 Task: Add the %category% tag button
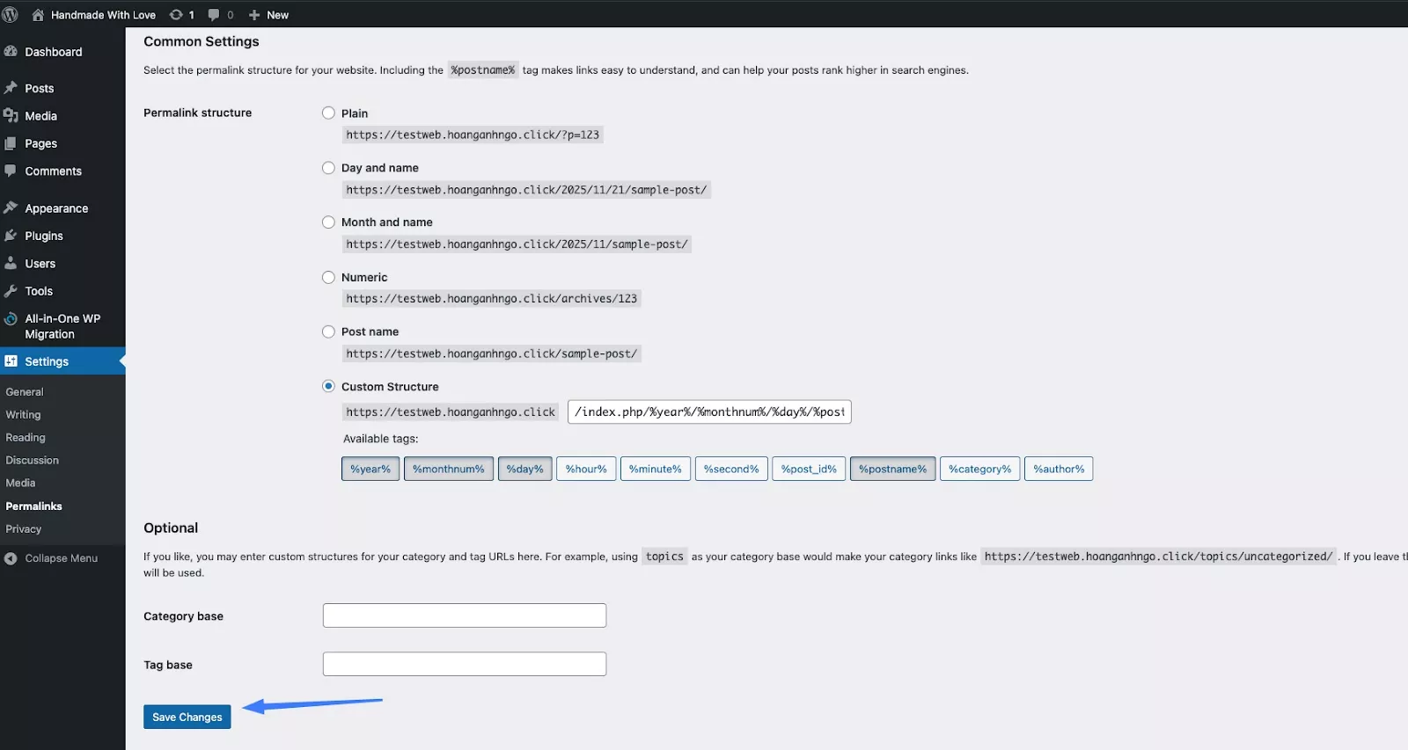click(979, 470)
